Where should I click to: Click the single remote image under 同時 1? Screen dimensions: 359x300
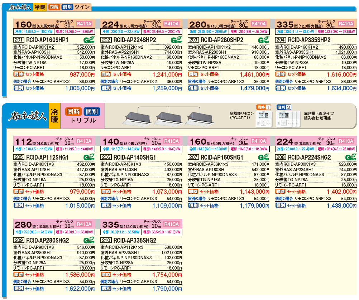coord(264,119)
